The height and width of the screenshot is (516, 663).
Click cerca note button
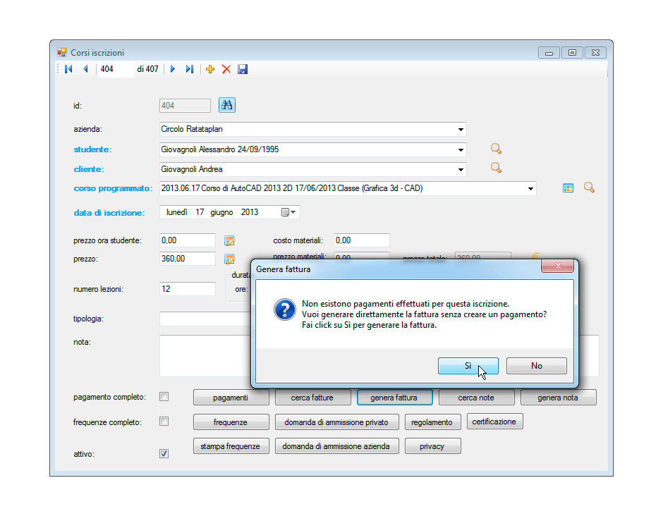(477, 398)
